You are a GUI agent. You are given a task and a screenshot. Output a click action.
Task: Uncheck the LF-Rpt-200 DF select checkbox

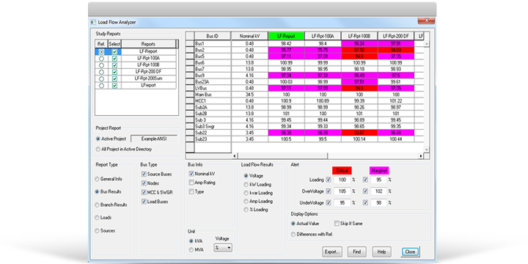[115, 72]
